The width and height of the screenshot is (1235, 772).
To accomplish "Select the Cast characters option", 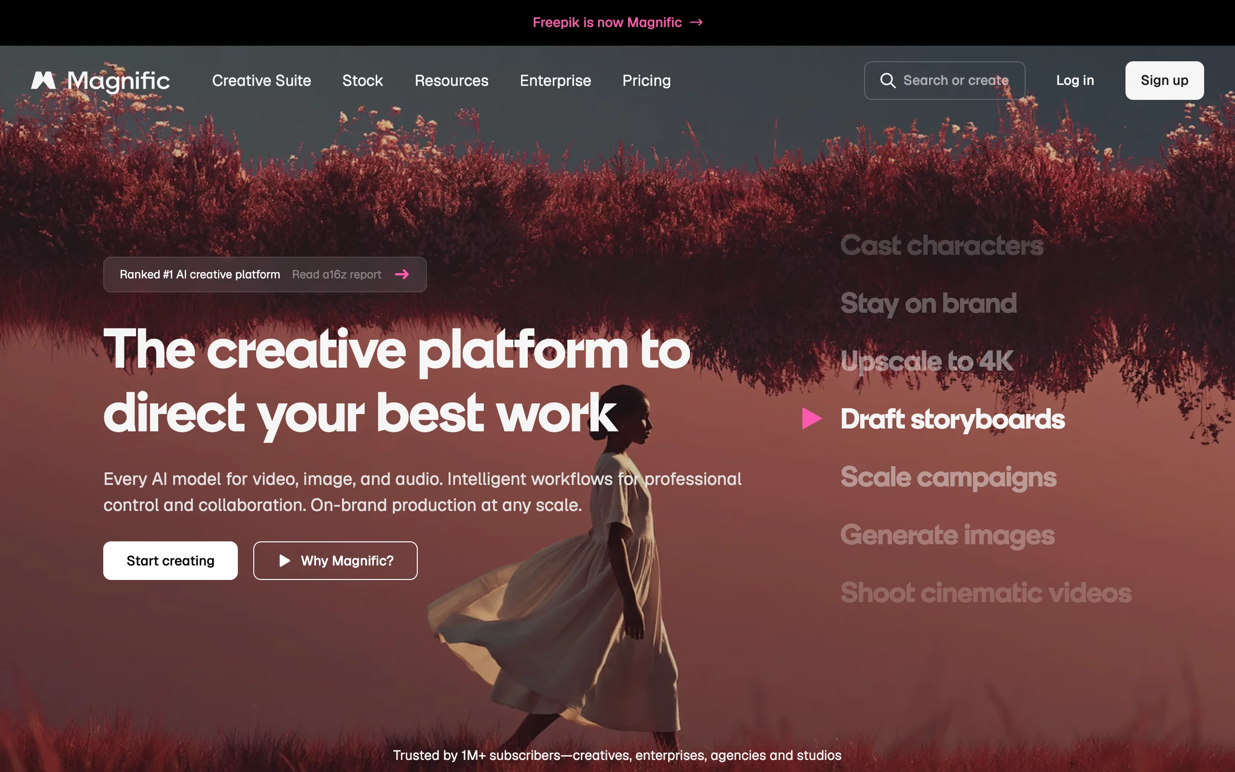I will click(x=942, y=245).
